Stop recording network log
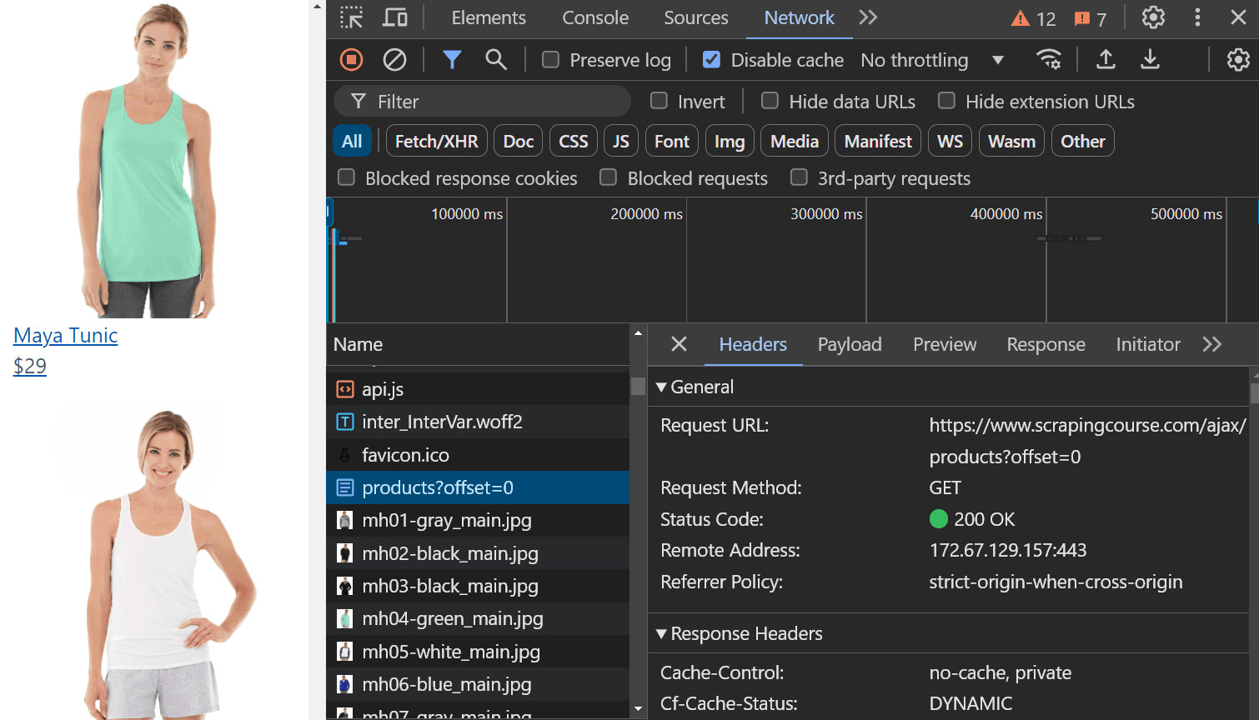Image resolution: width=1259 pixels, height=720 pixels. click(351, 60)
